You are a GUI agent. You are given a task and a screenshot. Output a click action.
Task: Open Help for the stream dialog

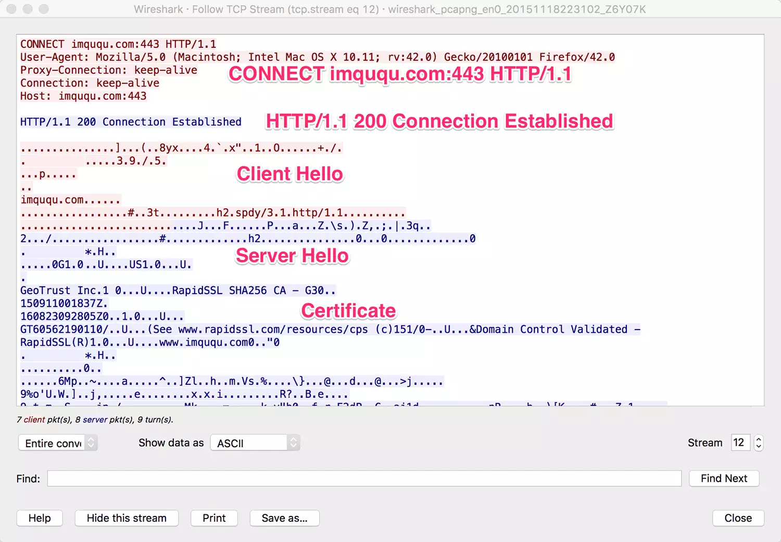[x=40, y=518]
